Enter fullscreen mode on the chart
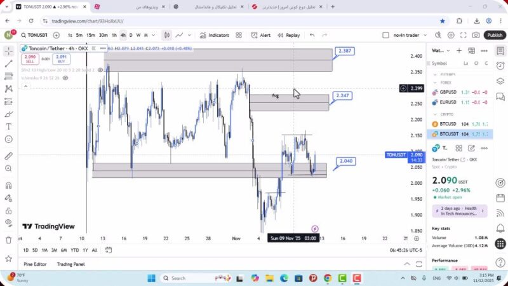Image resolution: width=508 pixels, height=286 pixels. [x=464, y=36]
